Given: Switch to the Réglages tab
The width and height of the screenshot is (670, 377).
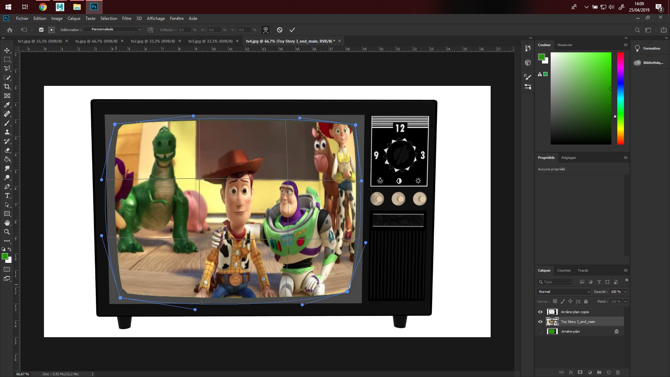Looking at the screenshot, I should (568, 157).
